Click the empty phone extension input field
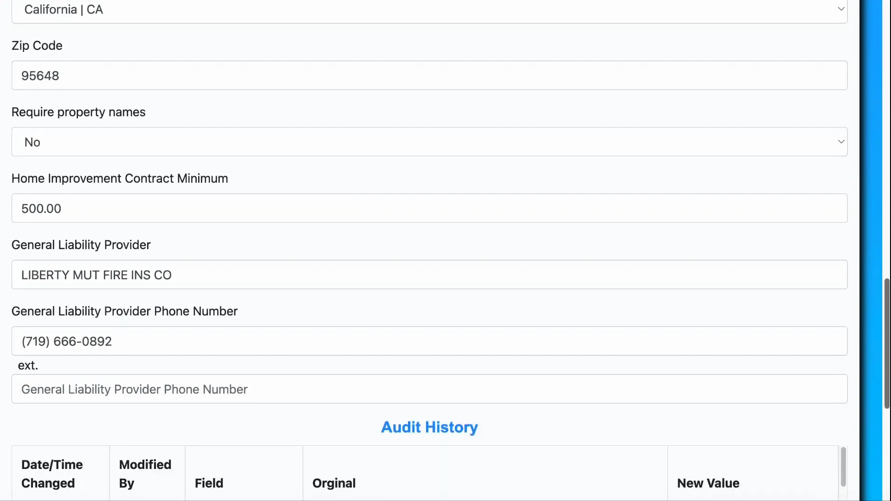Image resolution: width=891 pixels, height=501 pixels. 429,389
